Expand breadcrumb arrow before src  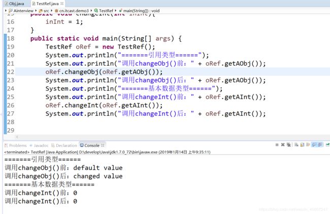pyautogui.click(x=36, y=11)
